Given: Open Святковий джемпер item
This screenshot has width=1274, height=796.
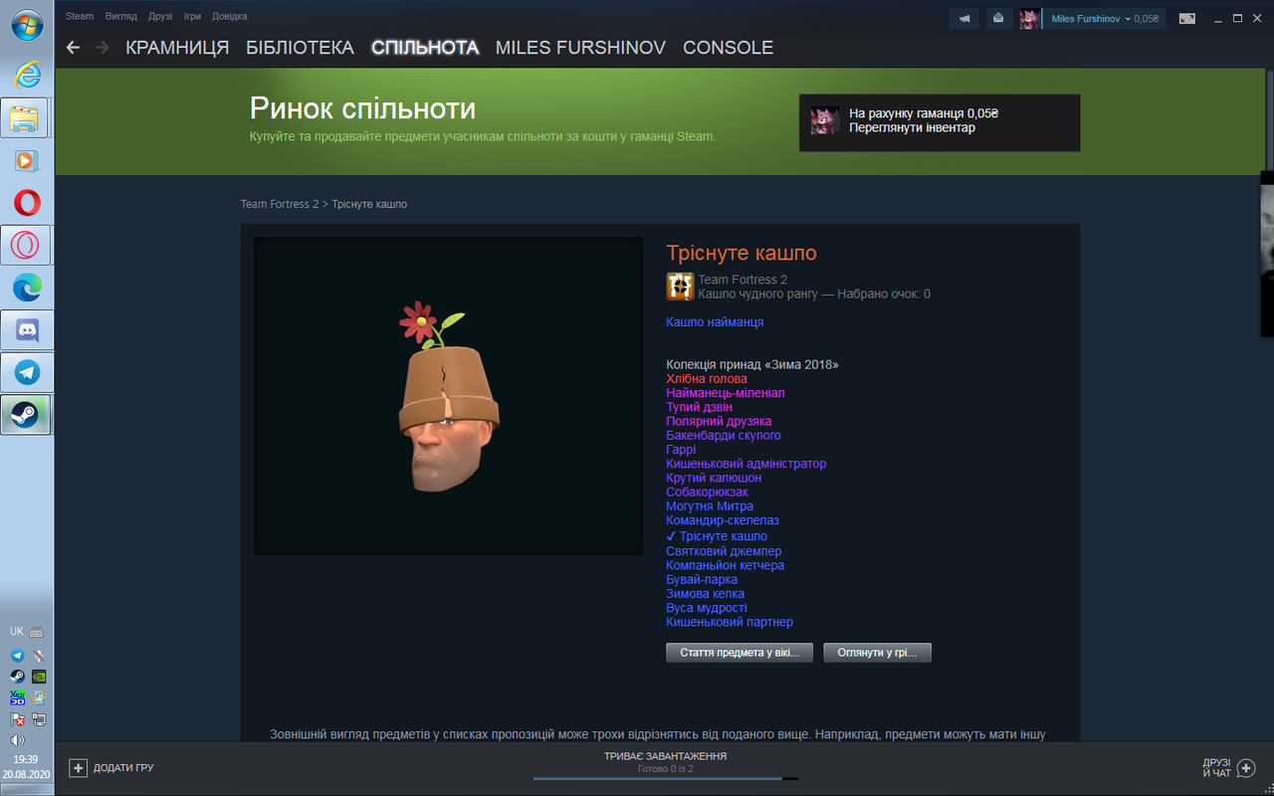Looking at the screenshot, I should [x=724, y=551].
